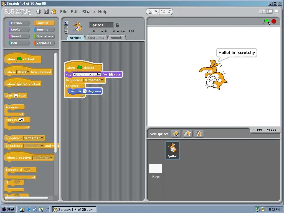Screen dimensions: 284x213
Task: Click the cat sprite on the stage
Action: pyautogui.click(x=213, y=75)
